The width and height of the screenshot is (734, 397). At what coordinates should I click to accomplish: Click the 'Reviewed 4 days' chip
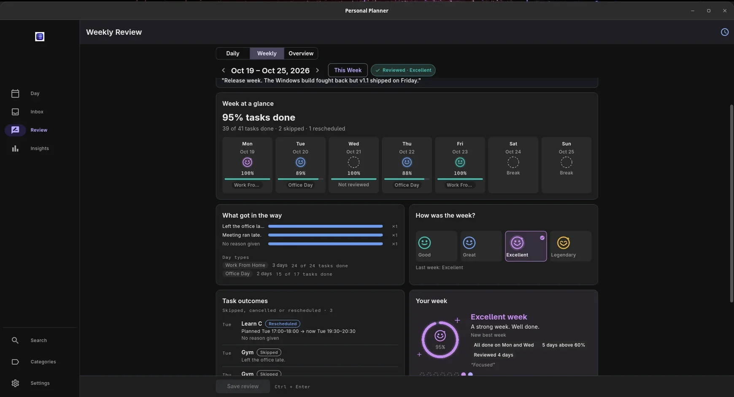pos(494,355)
